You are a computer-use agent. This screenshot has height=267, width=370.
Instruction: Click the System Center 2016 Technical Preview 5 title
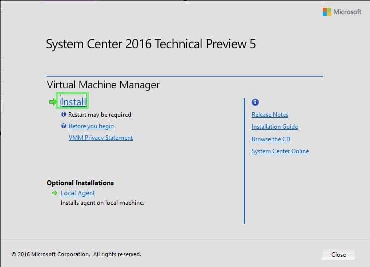(x=151, y=44)
